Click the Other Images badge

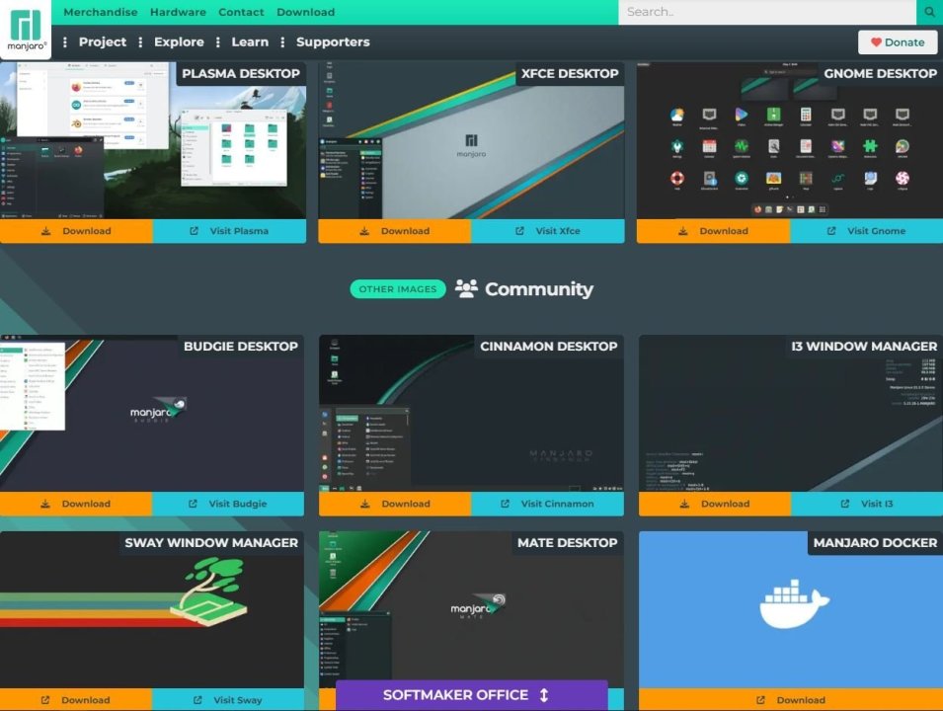(398, 288)
